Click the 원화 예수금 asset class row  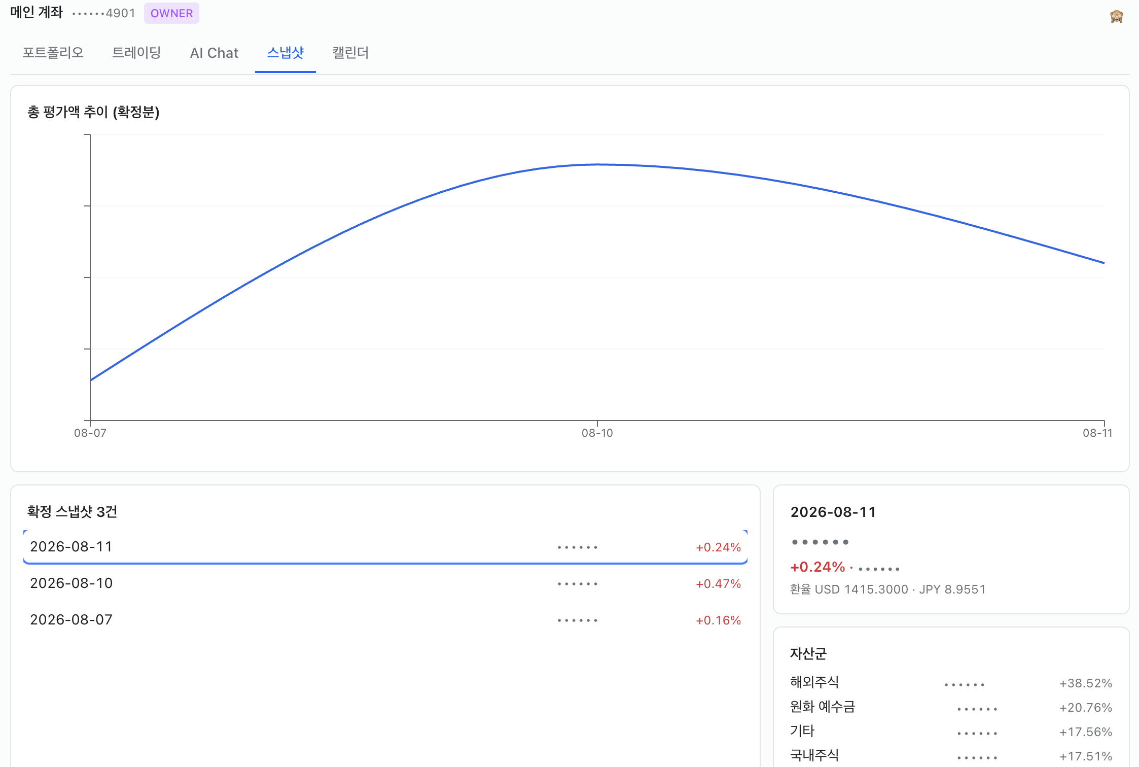click(951, 707)
